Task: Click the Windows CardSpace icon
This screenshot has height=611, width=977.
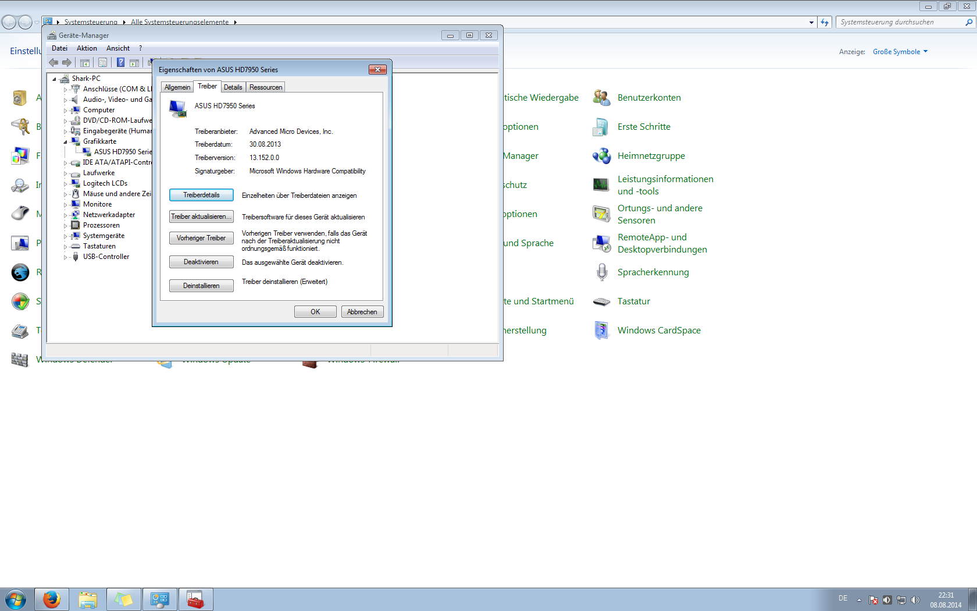Action: (x=601, y=331)
